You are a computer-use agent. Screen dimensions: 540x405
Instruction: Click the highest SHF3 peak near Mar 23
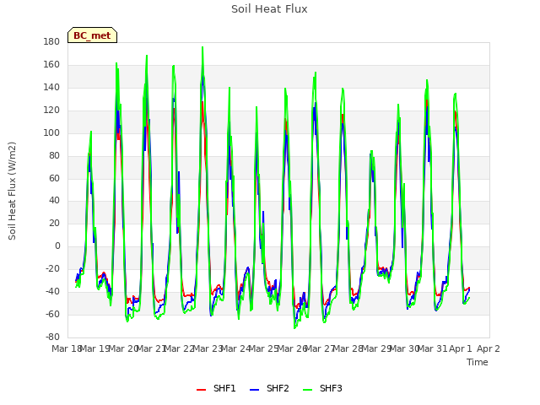click(x=202, y=47)
